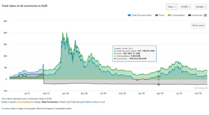209x115 pixels.
Task: Click the Reset zoom button
Action: tap(198, 26)
